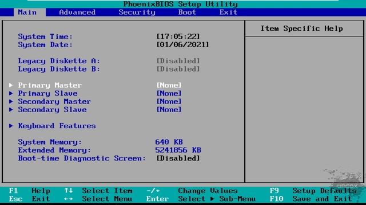Expand the Secondary Slave arrow
The image size is (366, 205).
[x=11, y=110]
